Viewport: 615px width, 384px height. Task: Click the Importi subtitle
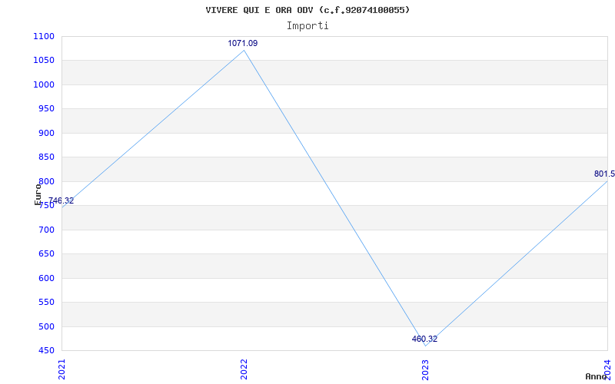[x=307, y=26]
